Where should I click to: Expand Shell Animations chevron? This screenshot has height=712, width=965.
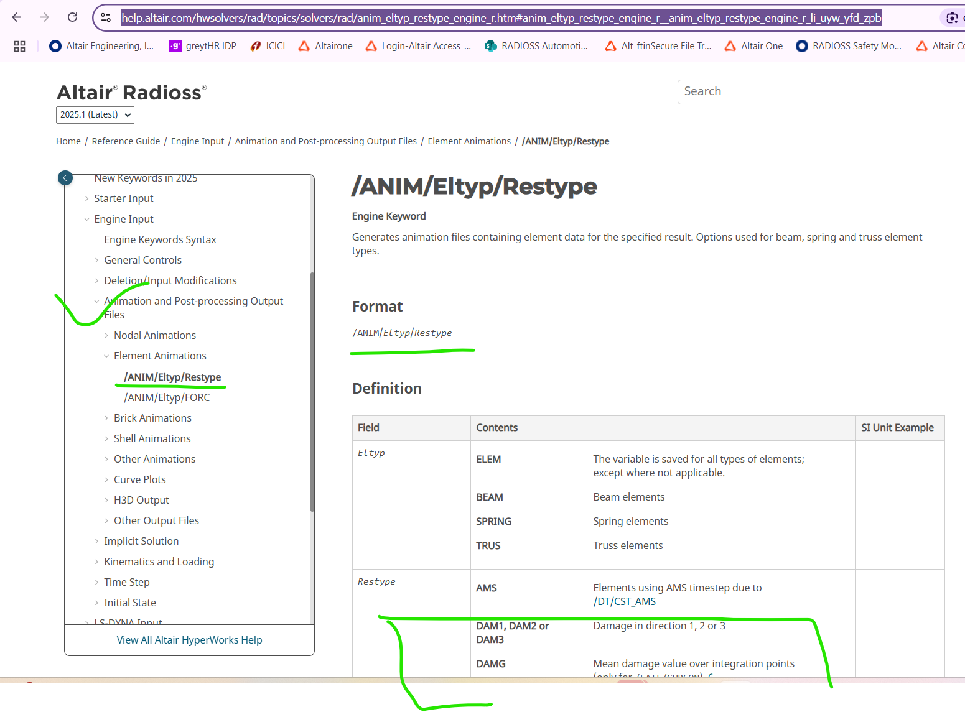[106, 438]
